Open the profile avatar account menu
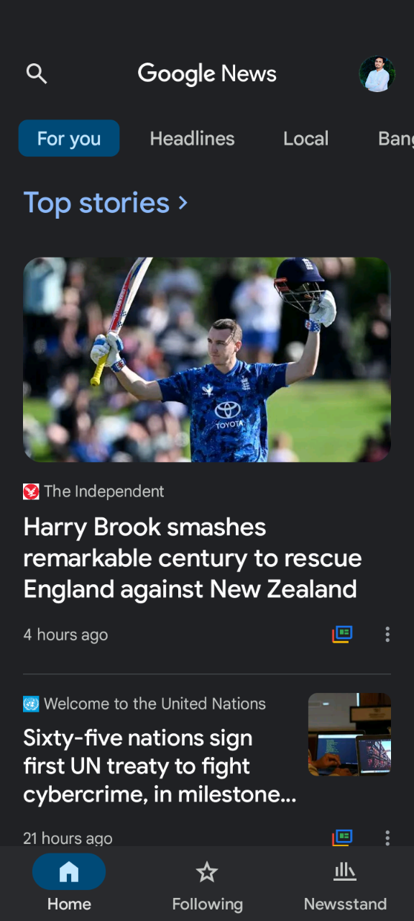Screen dimensions: 414x921 [x=377, y=74]
